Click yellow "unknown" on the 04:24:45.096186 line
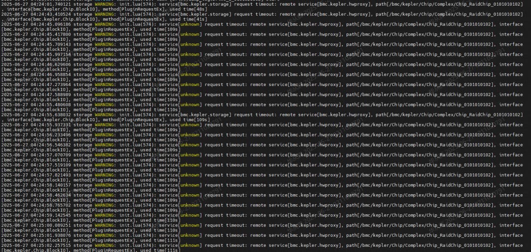The image size is (531, 252). (x=190, y=24)
